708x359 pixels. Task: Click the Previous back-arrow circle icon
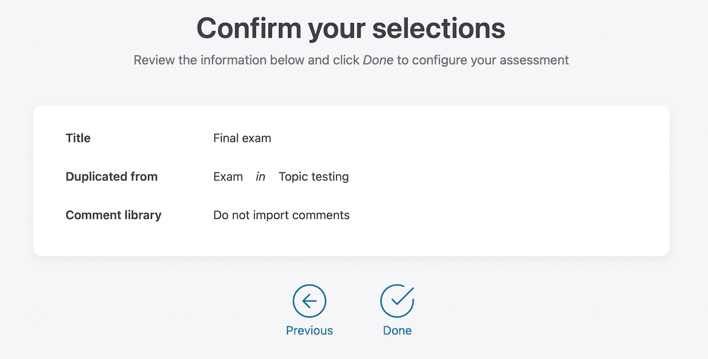(309, 301)
